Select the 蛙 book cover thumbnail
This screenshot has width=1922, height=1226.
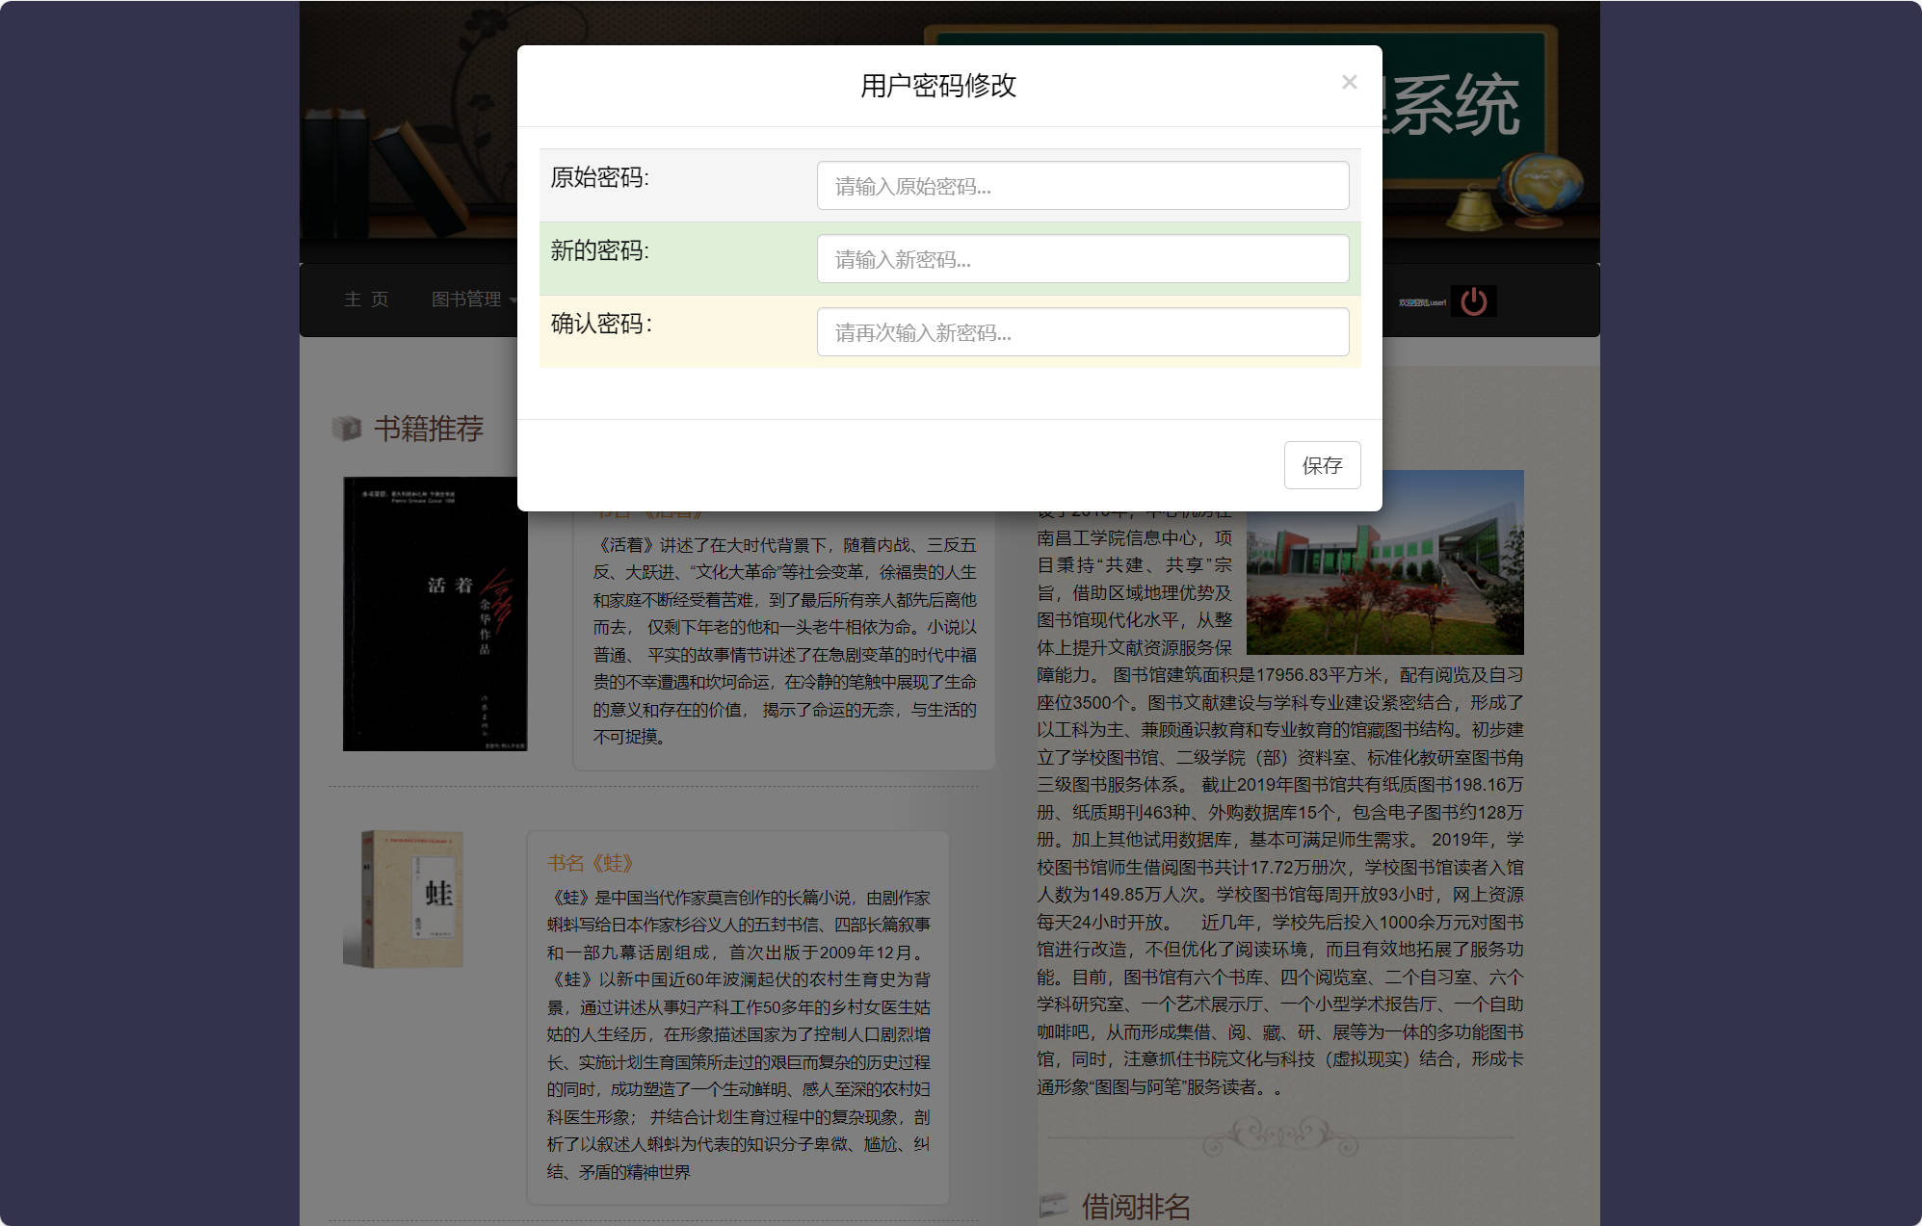coord(410,899)
